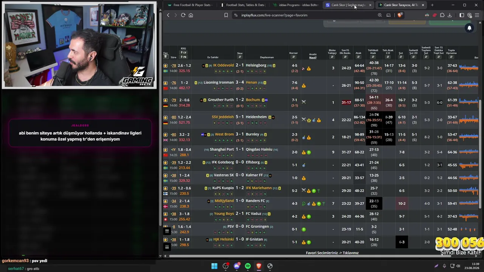
Task: Open the Windows Start menu
Action: point(214,266)
